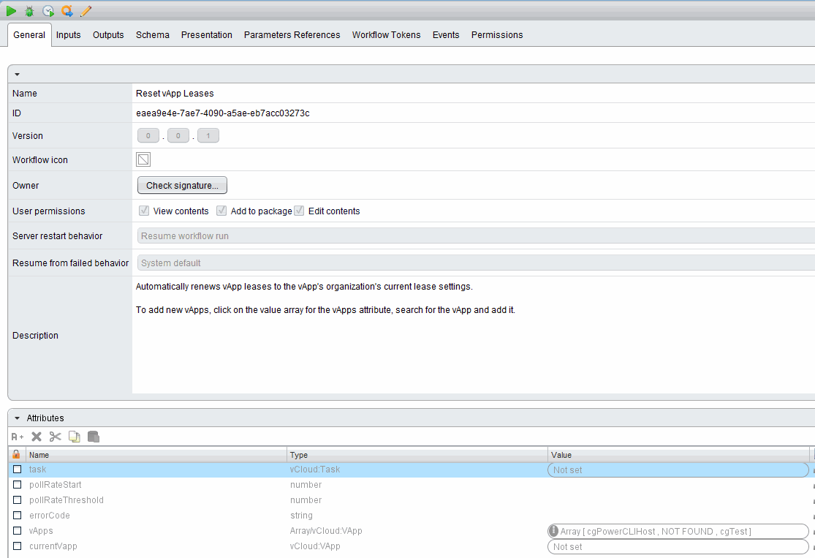Open the Workflow Tokens tab
This screenshot has height=558, width=815.
(x=386, y=35)
